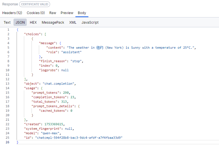This screenshot has width=219, height=152.
Task: Choose the HEX body format
Action: (x=33, y=22)
